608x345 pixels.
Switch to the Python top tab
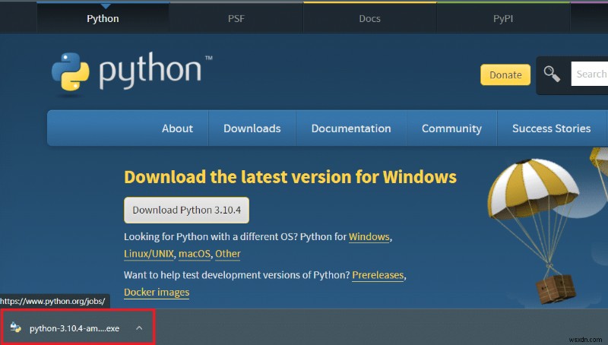coord(103,18)
